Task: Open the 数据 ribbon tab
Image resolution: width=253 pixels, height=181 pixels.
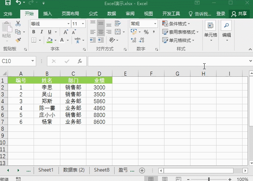Action: [x=112, y=14]
